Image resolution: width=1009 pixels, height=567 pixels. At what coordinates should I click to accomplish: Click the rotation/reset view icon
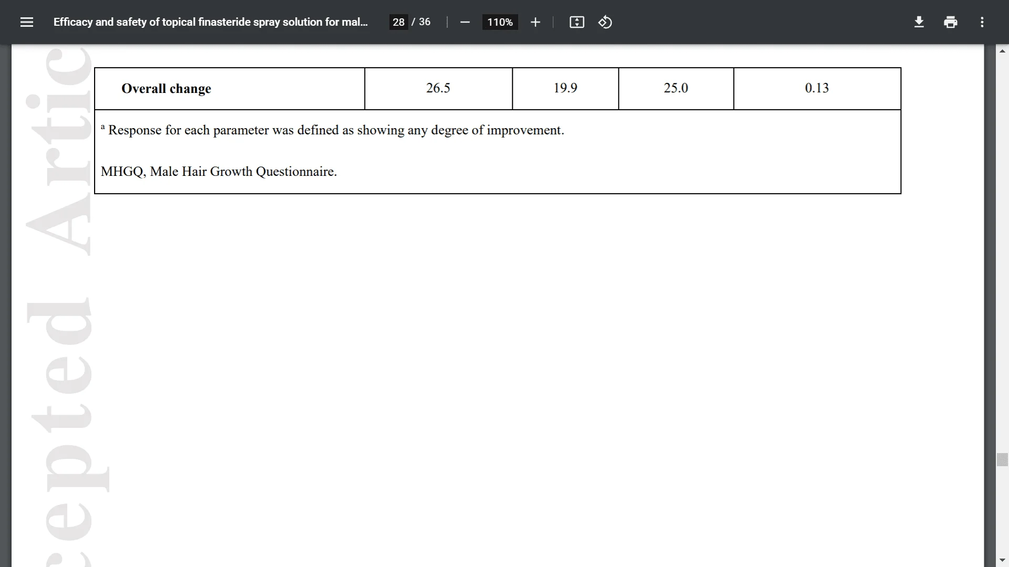pos(604,22)
